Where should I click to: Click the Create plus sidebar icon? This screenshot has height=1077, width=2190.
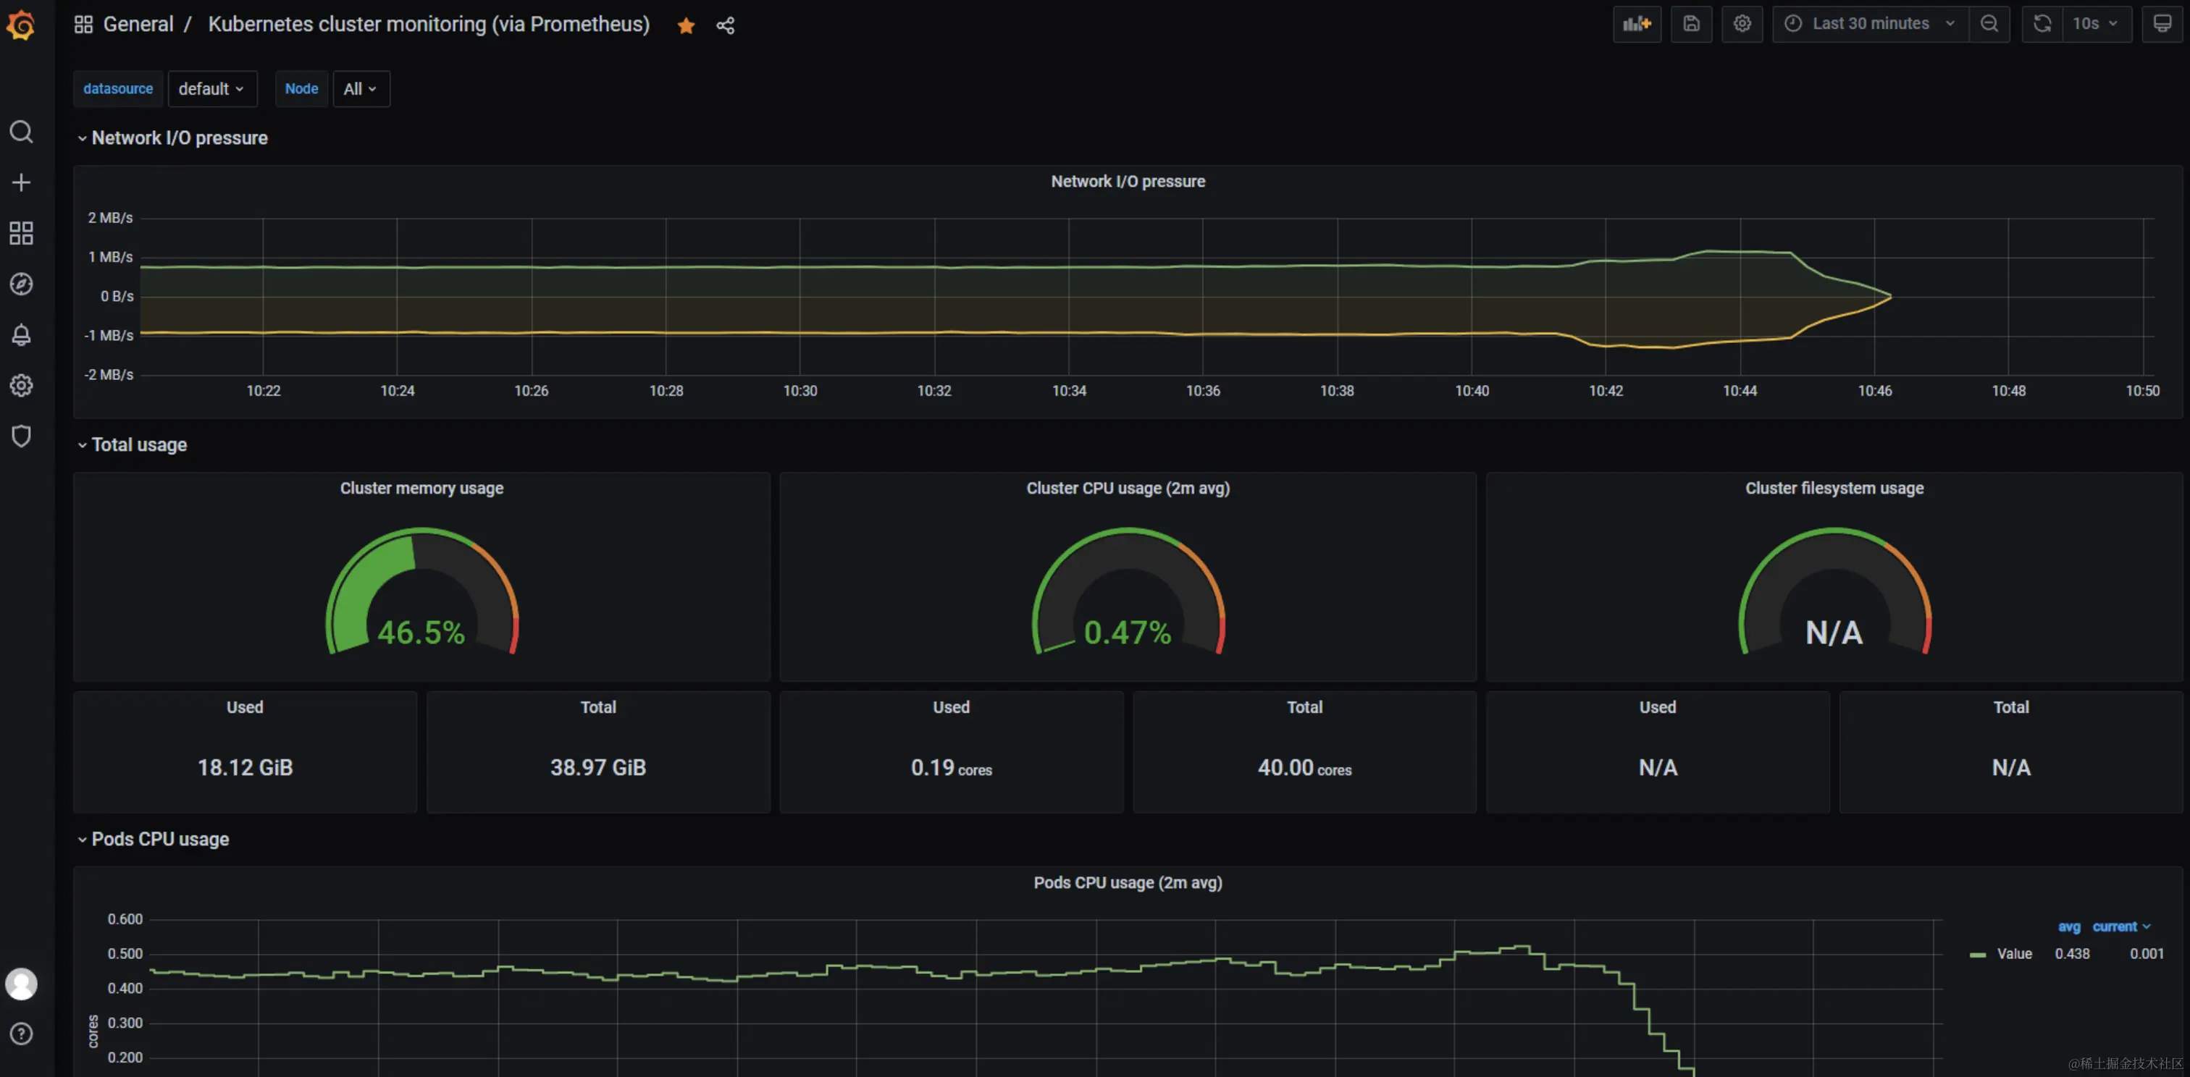pos(21,182)
